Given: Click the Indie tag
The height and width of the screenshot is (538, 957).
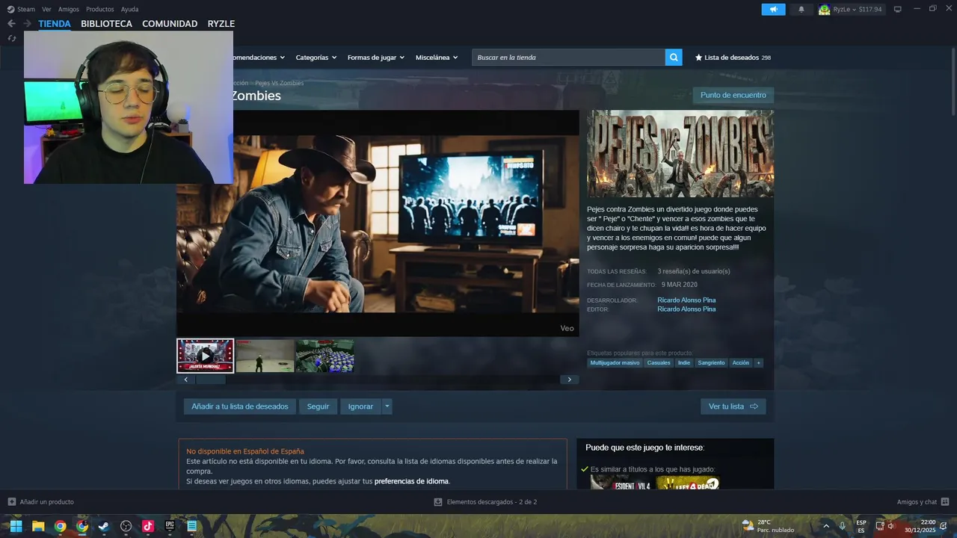Looking at the screenshot, I should coord(684,363).
